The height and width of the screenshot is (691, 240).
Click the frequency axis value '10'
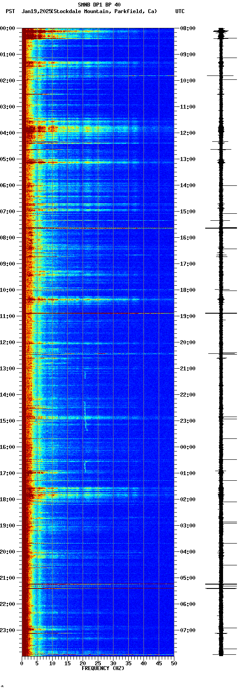pos(52,664)
